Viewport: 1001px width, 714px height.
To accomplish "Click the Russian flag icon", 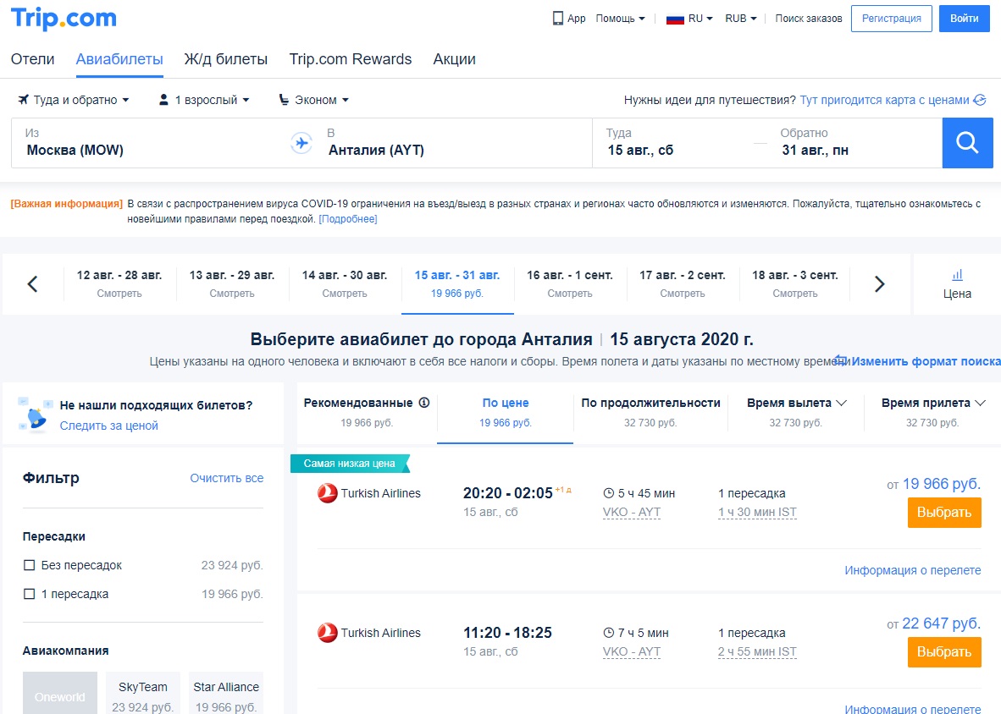I will click(675, 19).
